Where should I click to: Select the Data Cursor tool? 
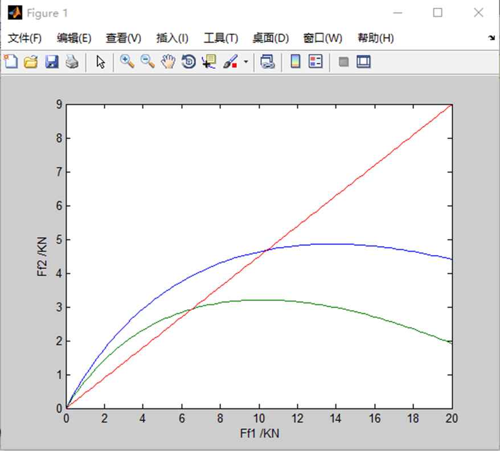pos(209,61)
